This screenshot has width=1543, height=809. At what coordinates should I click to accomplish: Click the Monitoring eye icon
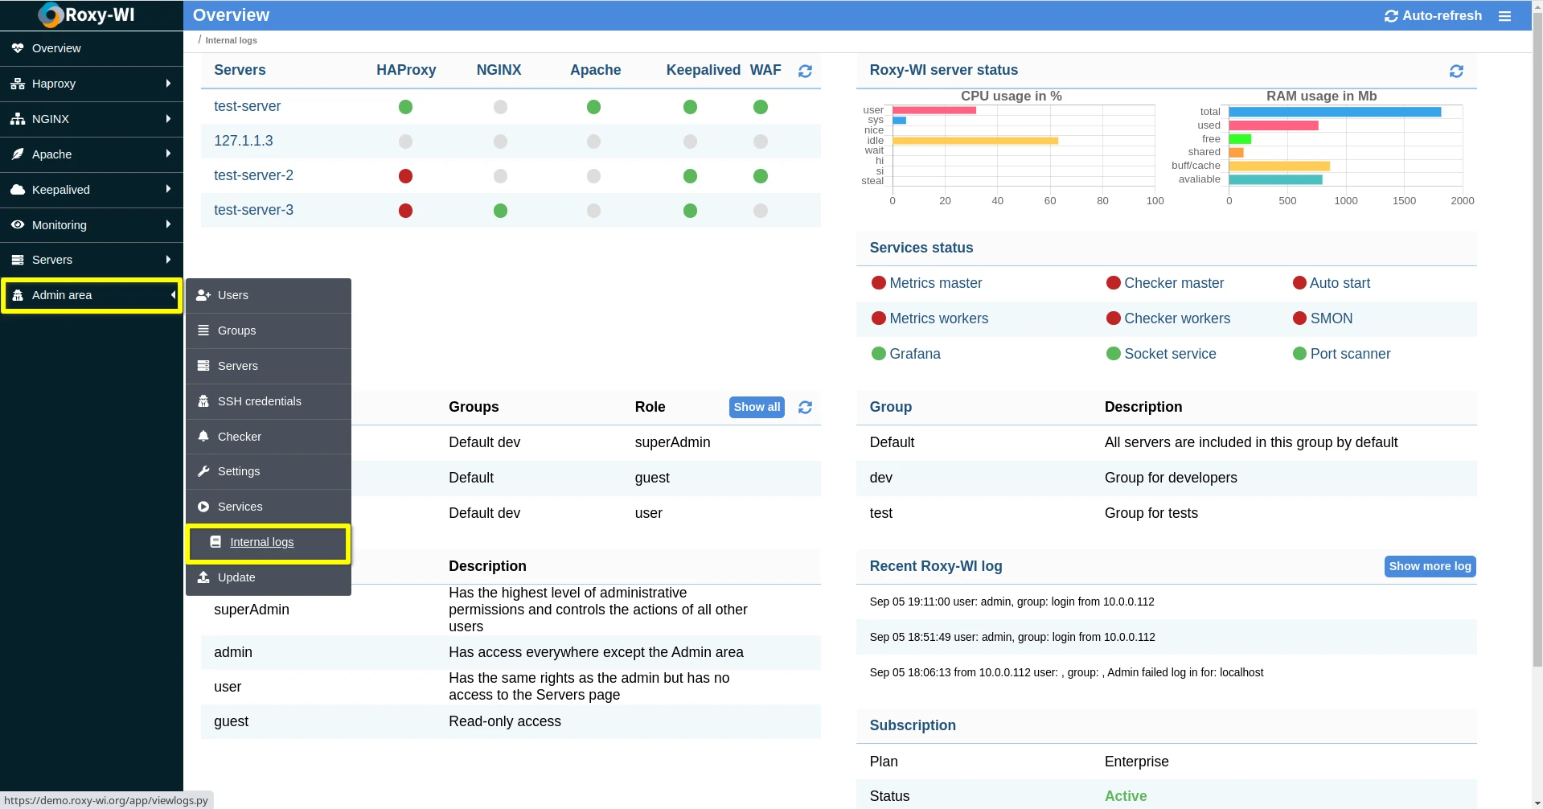pos(18,225)
